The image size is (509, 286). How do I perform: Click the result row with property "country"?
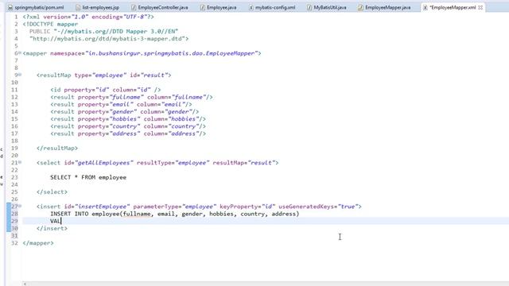point(128,126)
